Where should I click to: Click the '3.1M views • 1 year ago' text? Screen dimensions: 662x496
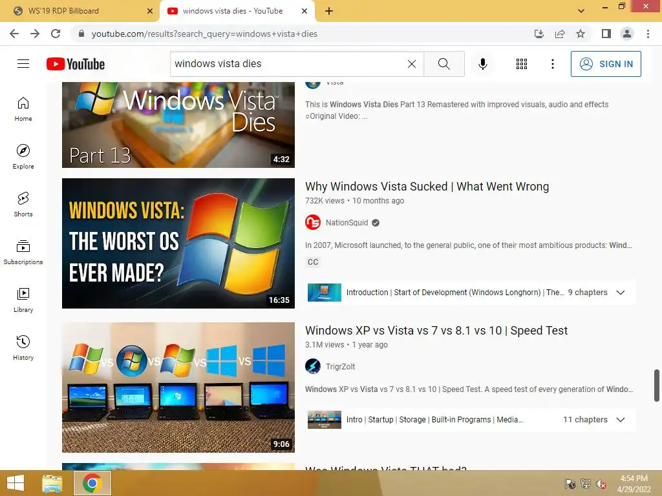click(347, 345)
